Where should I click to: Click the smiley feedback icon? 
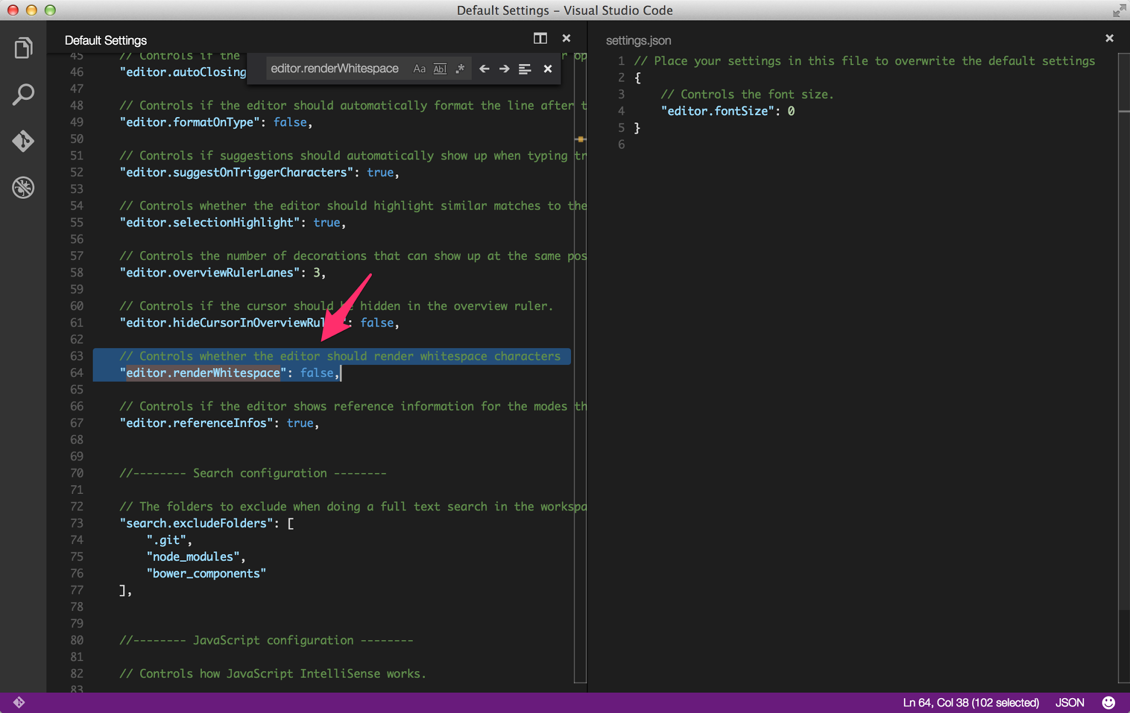(1108, 703)
